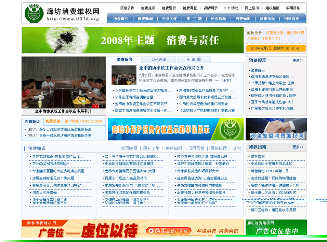Select the 消费新闻 tab

point(125,59)
